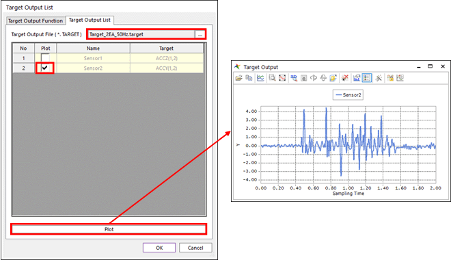Select the zoom window magnifier icon
Screen dimensions: 451x260
(272, 78)
